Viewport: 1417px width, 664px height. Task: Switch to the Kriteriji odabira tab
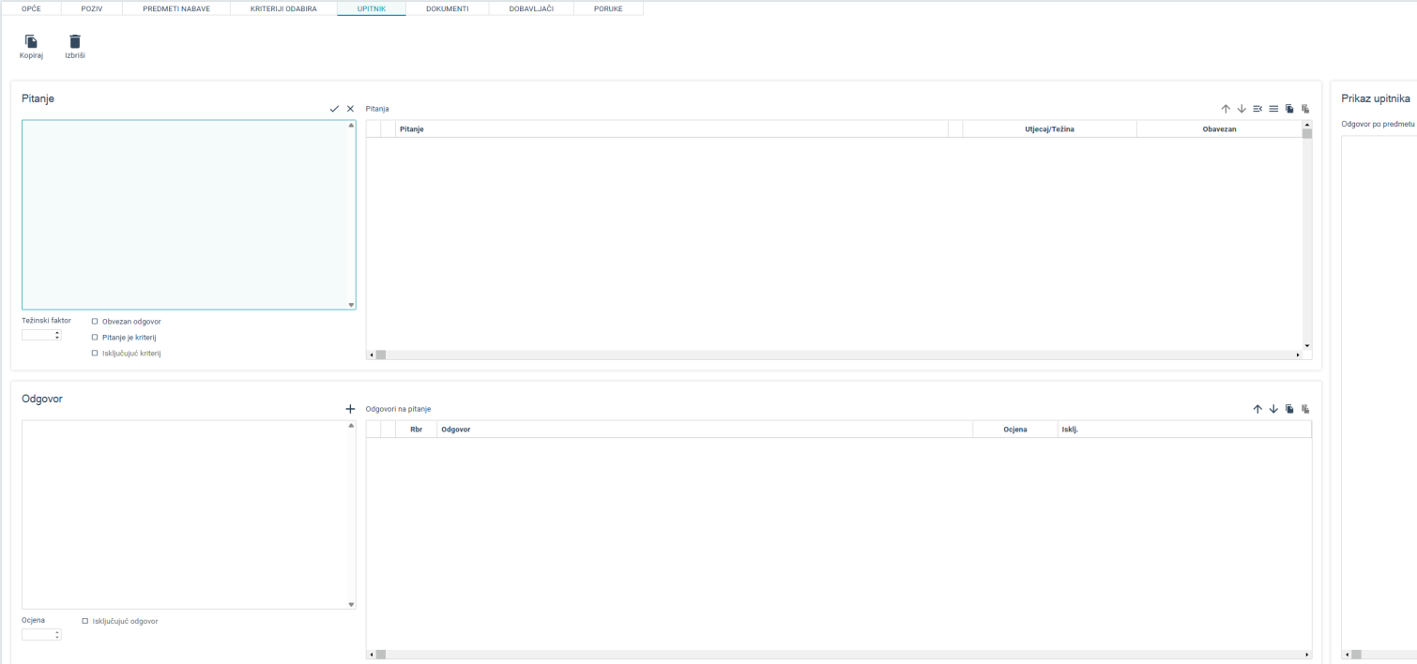click(x=283, y=8)
